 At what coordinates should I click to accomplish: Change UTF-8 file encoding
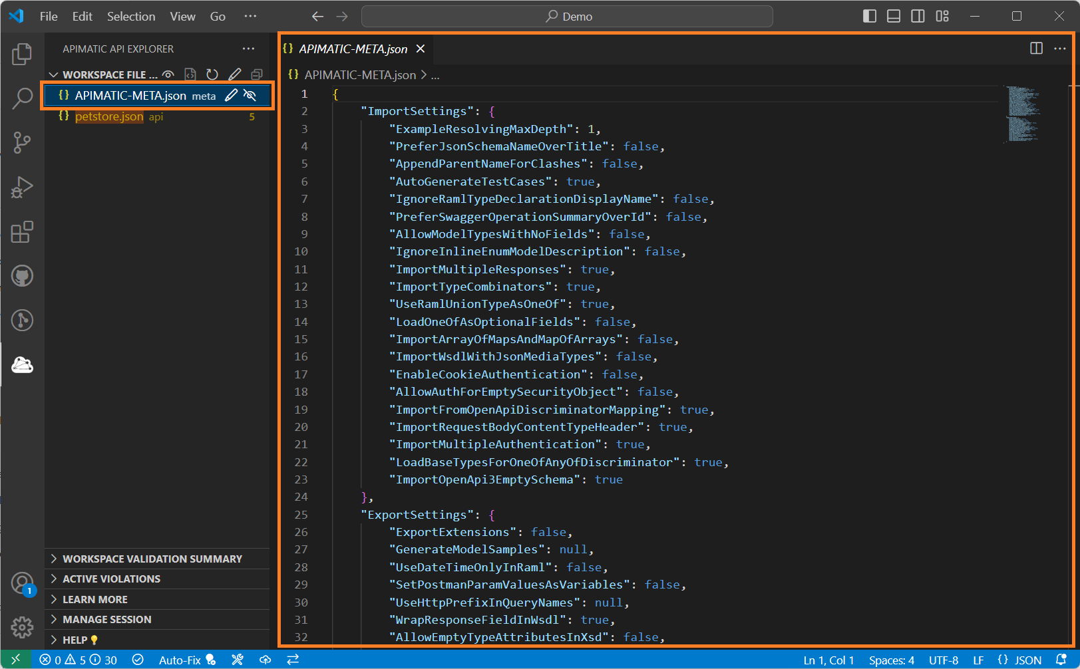944,660
